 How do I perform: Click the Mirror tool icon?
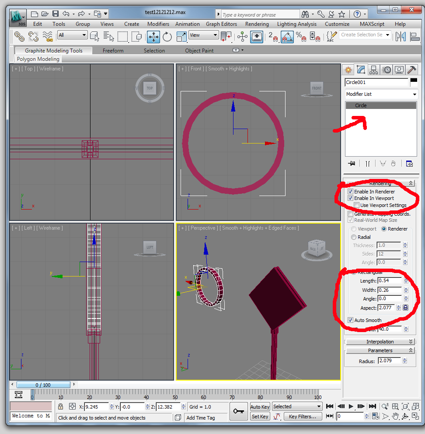pos(400,36)
